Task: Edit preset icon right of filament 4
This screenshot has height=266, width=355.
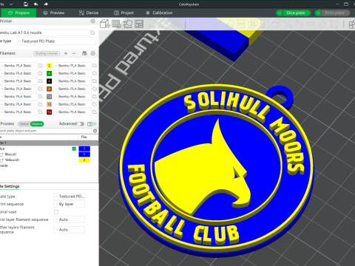Action: click(x=95, y=73)
